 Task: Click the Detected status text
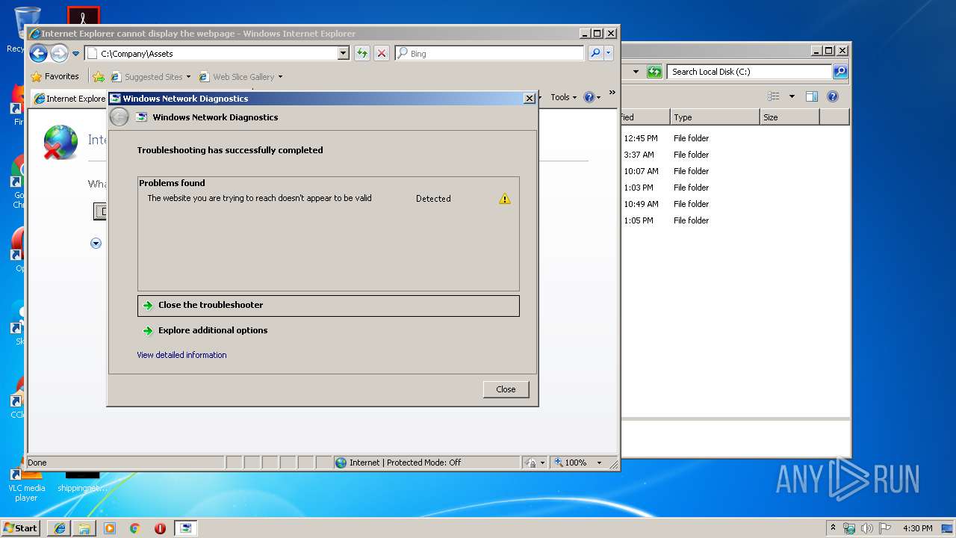pos(433,199)
